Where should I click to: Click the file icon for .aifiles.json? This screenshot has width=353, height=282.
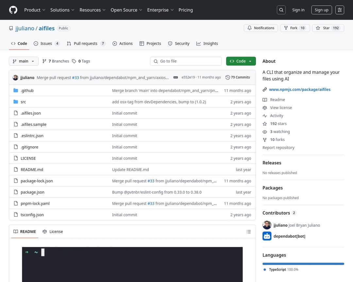tap(16, 113)
